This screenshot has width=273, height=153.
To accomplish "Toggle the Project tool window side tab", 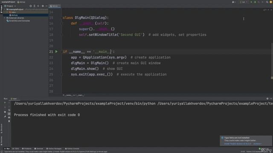I will click(1, 9).
